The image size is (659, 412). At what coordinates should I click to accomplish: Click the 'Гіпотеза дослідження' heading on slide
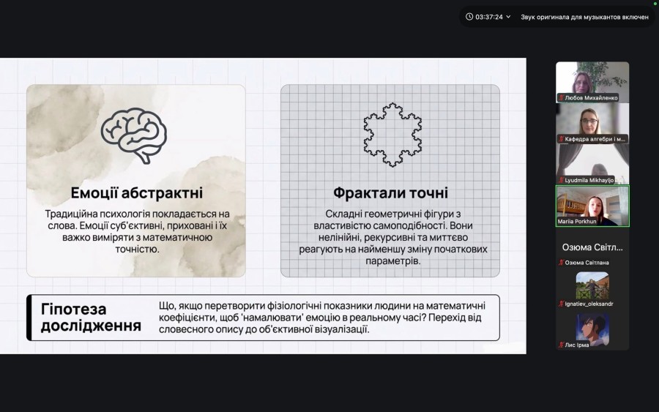91,317
